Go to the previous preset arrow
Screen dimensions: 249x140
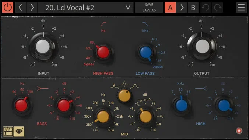tap(20, 7)
